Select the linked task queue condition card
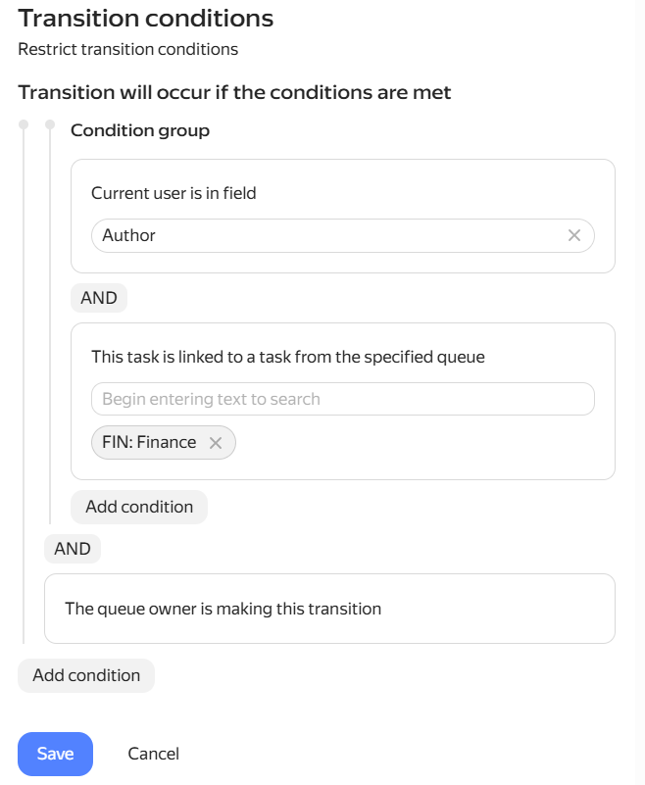The width and height of the screenshot is (645, 785). pos(342,402)
